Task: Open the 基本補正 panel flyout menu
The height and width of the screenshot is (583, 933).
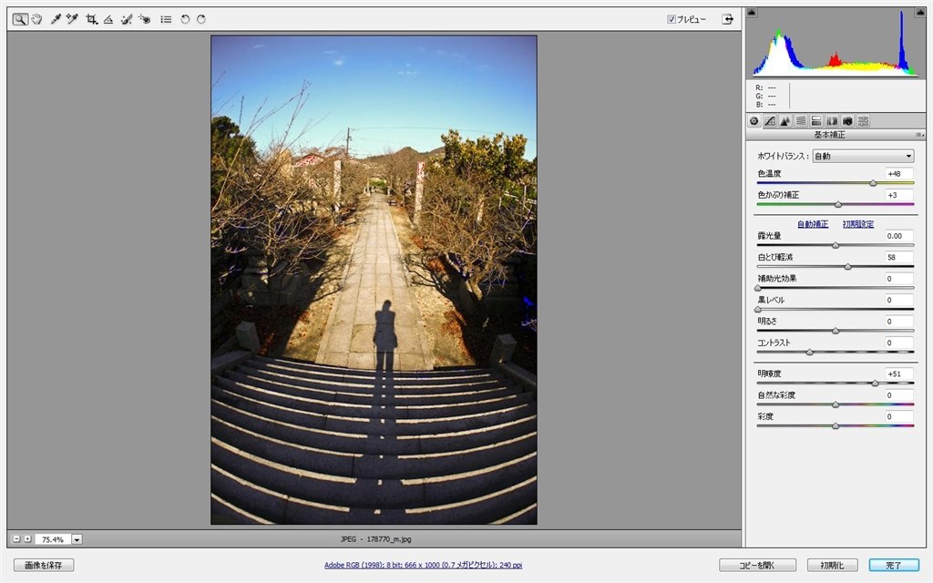Action: point(918,135)
